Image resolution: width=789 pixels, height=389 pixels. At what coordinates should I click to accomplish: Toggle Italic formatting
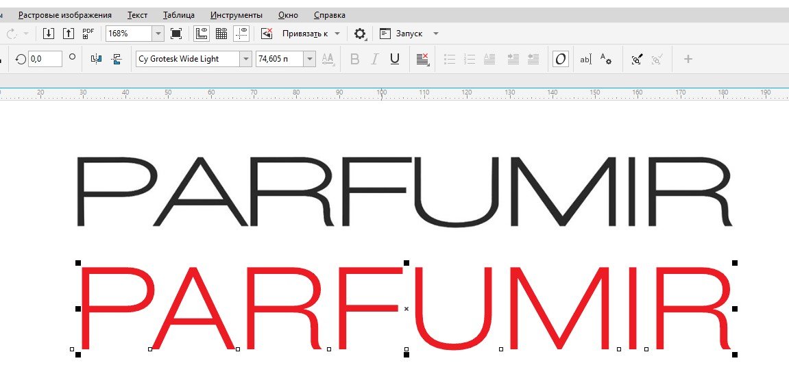[x=374, y=59]
